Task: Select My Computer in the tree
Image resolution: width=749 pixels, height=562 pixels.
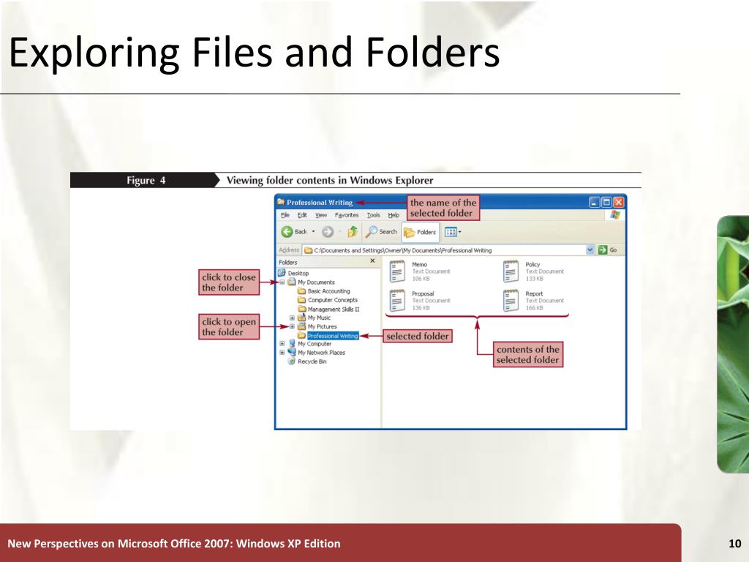Action: [315, 344]
